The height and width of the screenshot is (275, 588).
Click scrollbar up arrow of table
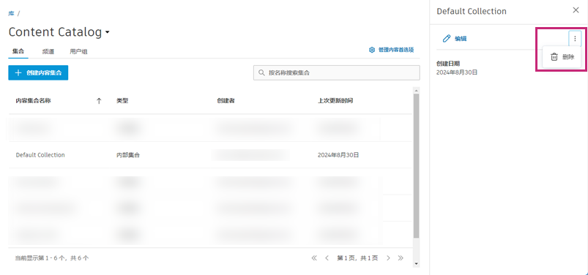416,90
